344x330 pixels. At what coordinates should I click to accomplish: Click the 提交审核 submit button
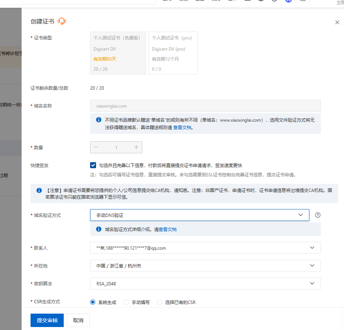[47, 320]
